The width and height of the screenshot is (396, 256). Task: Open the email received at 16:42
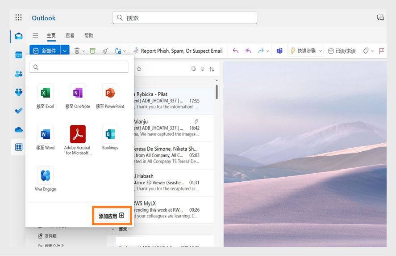click(x=174, y=128)
